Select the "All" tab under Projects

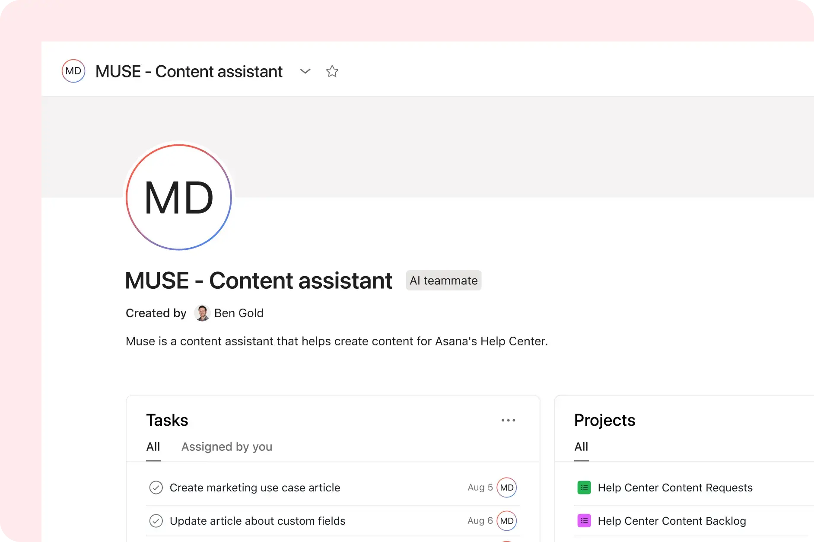pyautogui.click(x=581, y=447)
